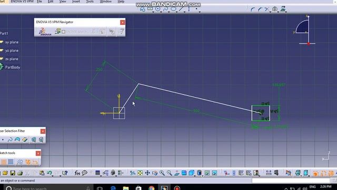Screen dimensions: 337x190
Task: Select the Project 3D Elements tool
Action: [283, 9]
